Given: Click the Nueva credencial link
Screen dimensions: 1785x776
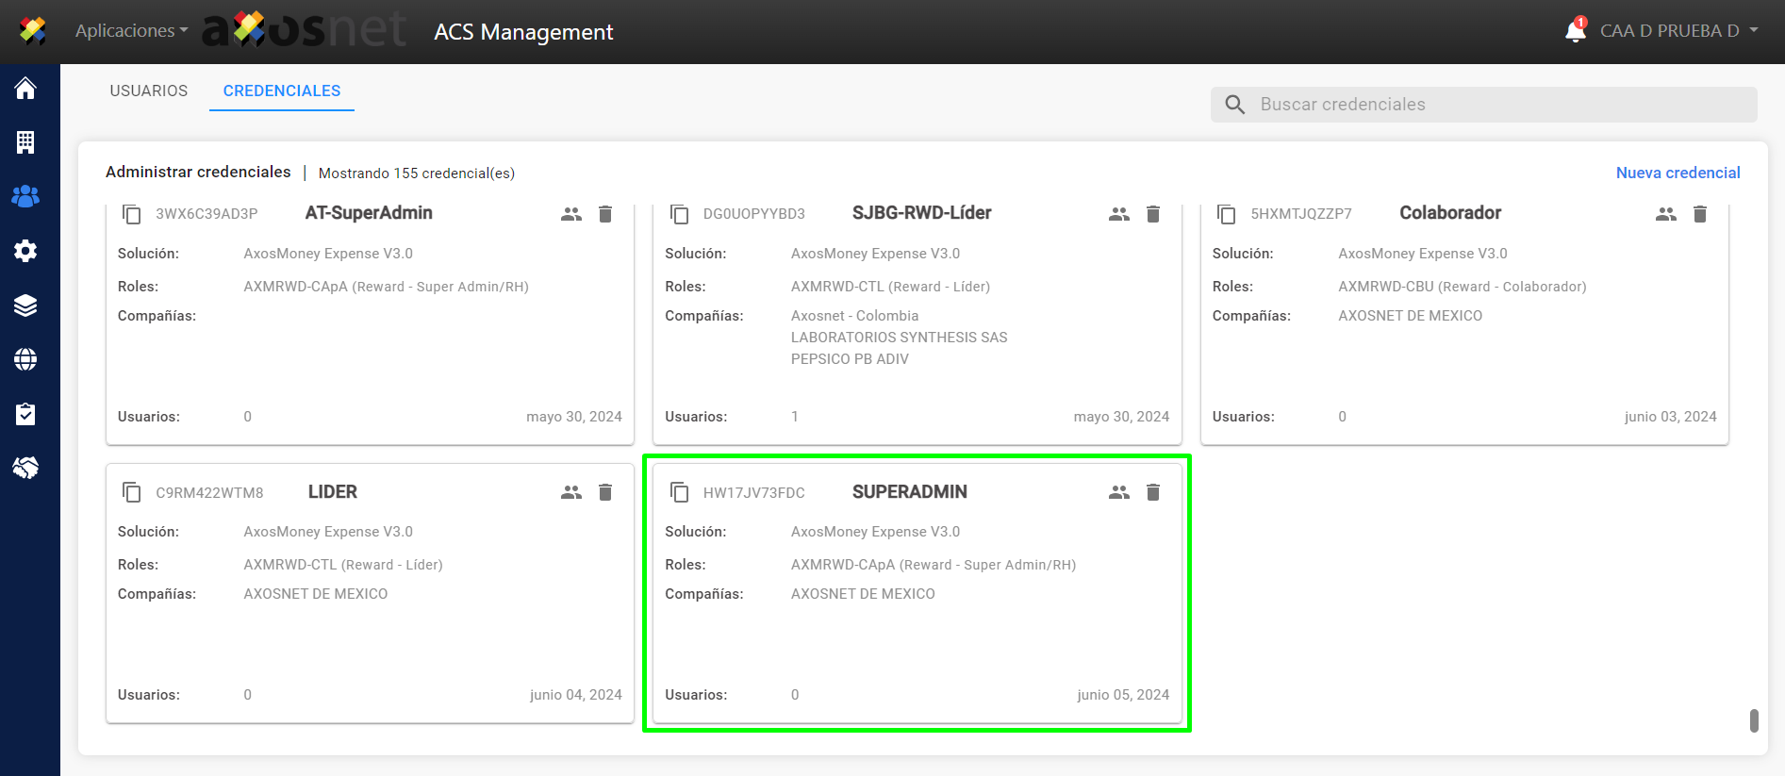Looking at the screenshot, I should pos(1678,173).
